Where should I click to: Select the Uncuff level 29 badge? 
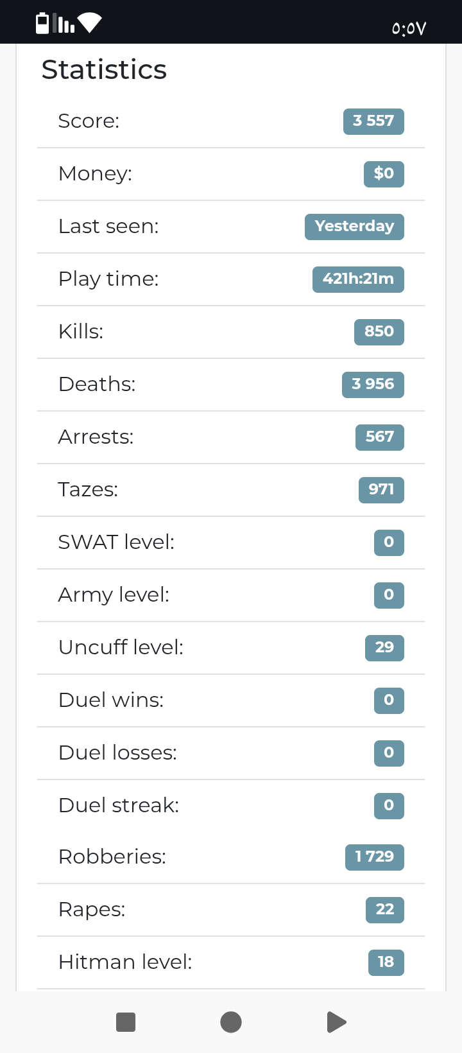pyautogui.click(x=384, y=648)
